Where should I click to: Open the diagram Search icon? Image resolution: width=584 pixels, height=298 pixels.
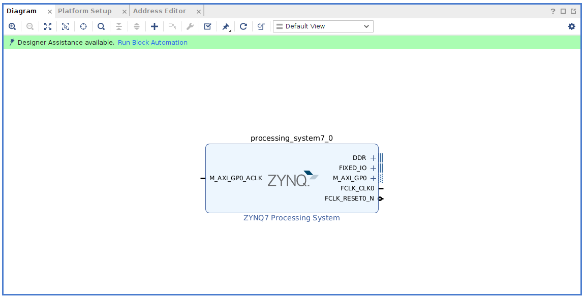[x=101, y=26]
